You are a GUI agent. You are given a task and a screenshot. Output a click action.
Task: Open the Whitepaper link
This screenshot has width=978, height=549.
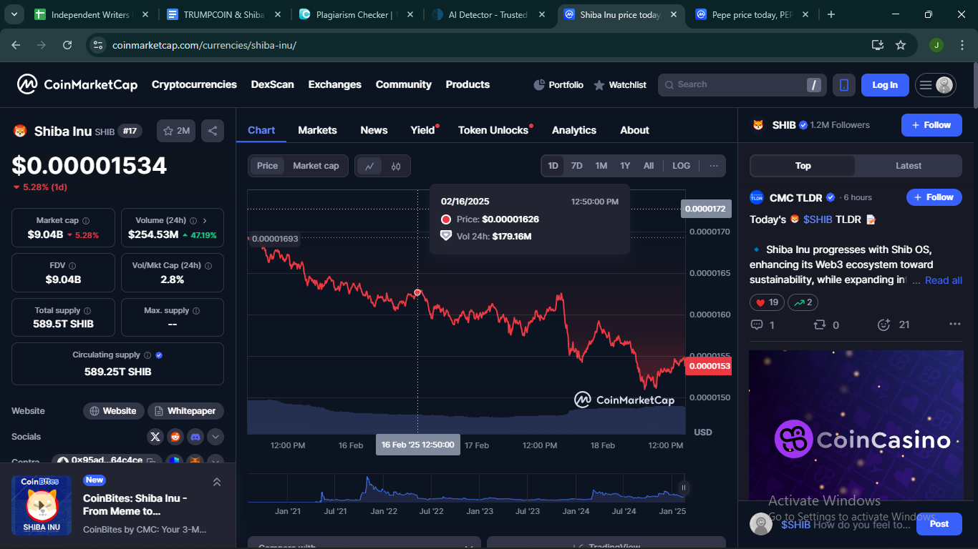point(185,411)
